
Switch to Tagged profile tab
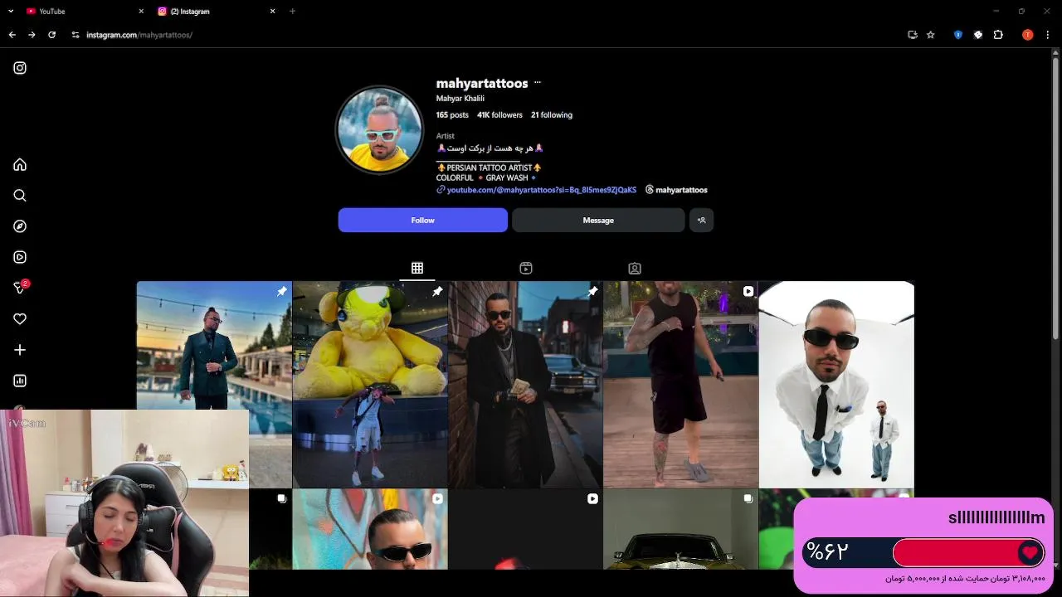[x=635, y=268]
